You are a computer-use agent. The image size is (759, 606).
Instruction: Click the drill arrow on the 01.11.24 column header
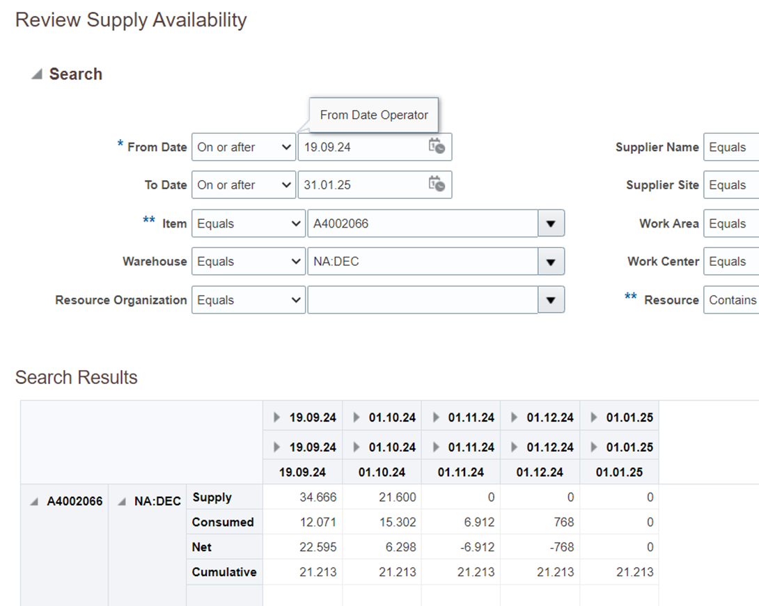coord(436,416)
